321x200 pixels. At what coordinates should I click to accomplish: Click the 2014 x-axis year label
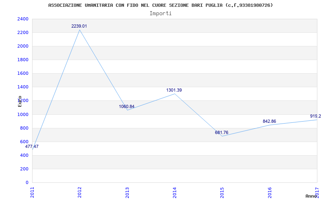[175, 192]
